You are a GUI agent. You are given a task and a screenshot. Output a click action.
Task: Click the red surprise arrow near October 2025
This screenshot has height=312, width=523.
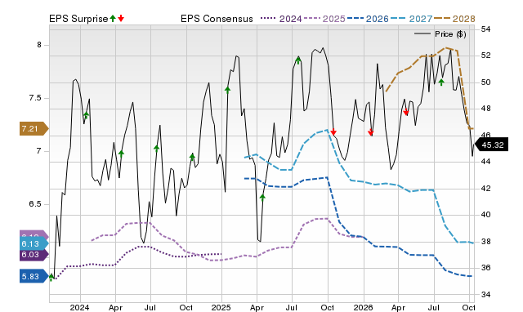click(x=333, y=132)
